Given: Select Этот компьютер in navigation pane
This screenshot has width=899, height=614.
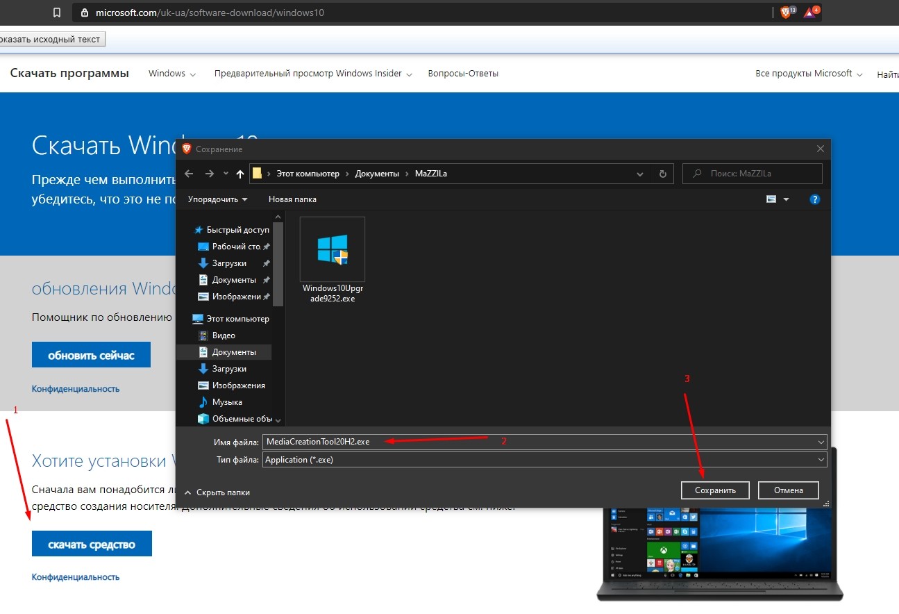Looking at the screenshot, I should (x=230, y=319).
